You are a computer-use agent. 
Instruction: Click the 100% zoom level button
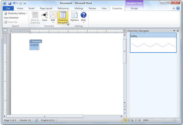pos(146,120)
